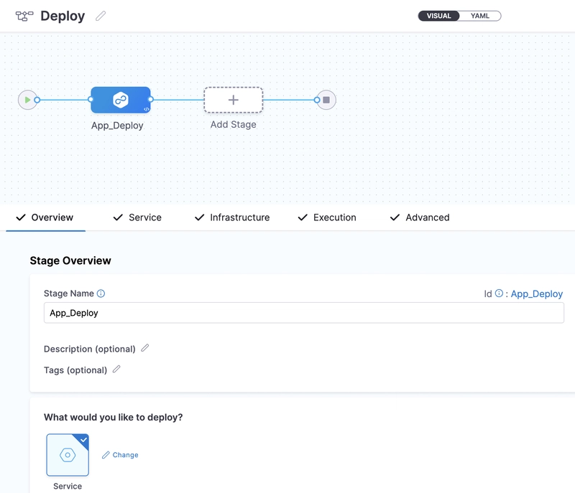Image resolution: width=575 pixels, height=493 pixels.
Task: Click the pipeline end stop node
Action: point(326,100)
